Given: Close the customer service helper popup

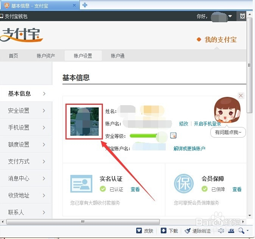Looking at the screenshot, I should 241,96.
